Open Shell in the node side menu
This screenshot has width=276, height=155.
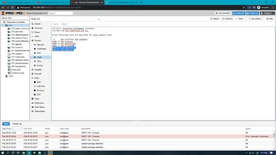click(x=37, y=36)
